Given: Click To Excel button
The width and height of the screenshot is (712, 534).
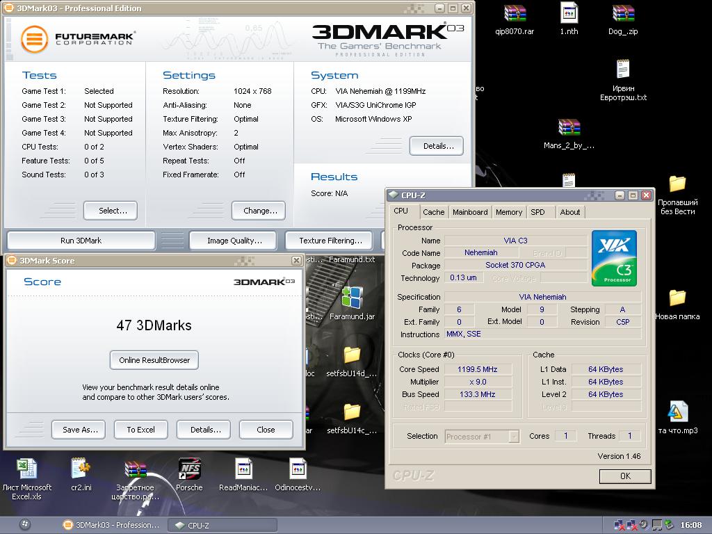Looking at the screenshot, I should tap(140, 430).
